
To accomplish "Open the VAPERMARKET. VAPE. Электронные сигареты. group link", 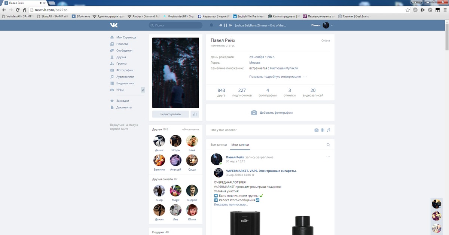I will (261, 171).
